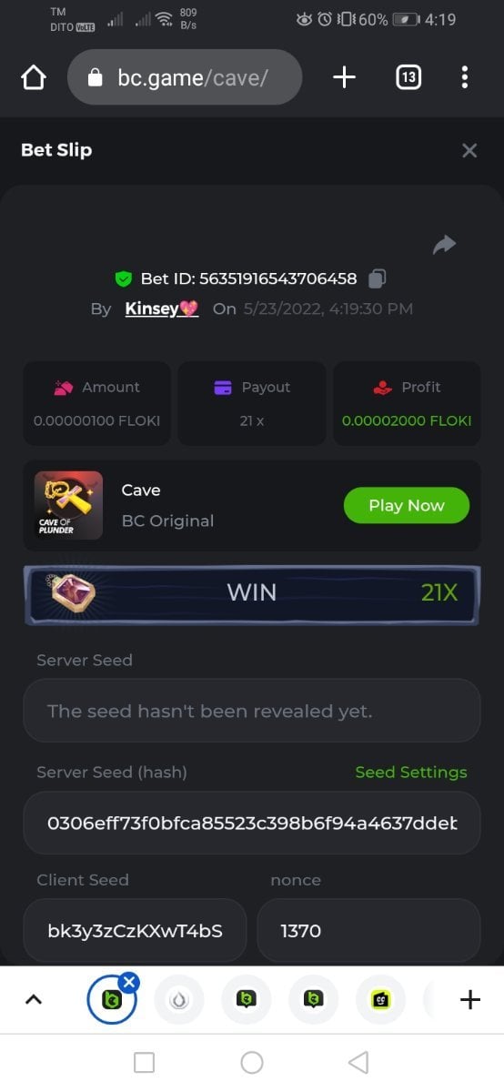Switch to the yellow CG icon tab

coord(380,1000)
